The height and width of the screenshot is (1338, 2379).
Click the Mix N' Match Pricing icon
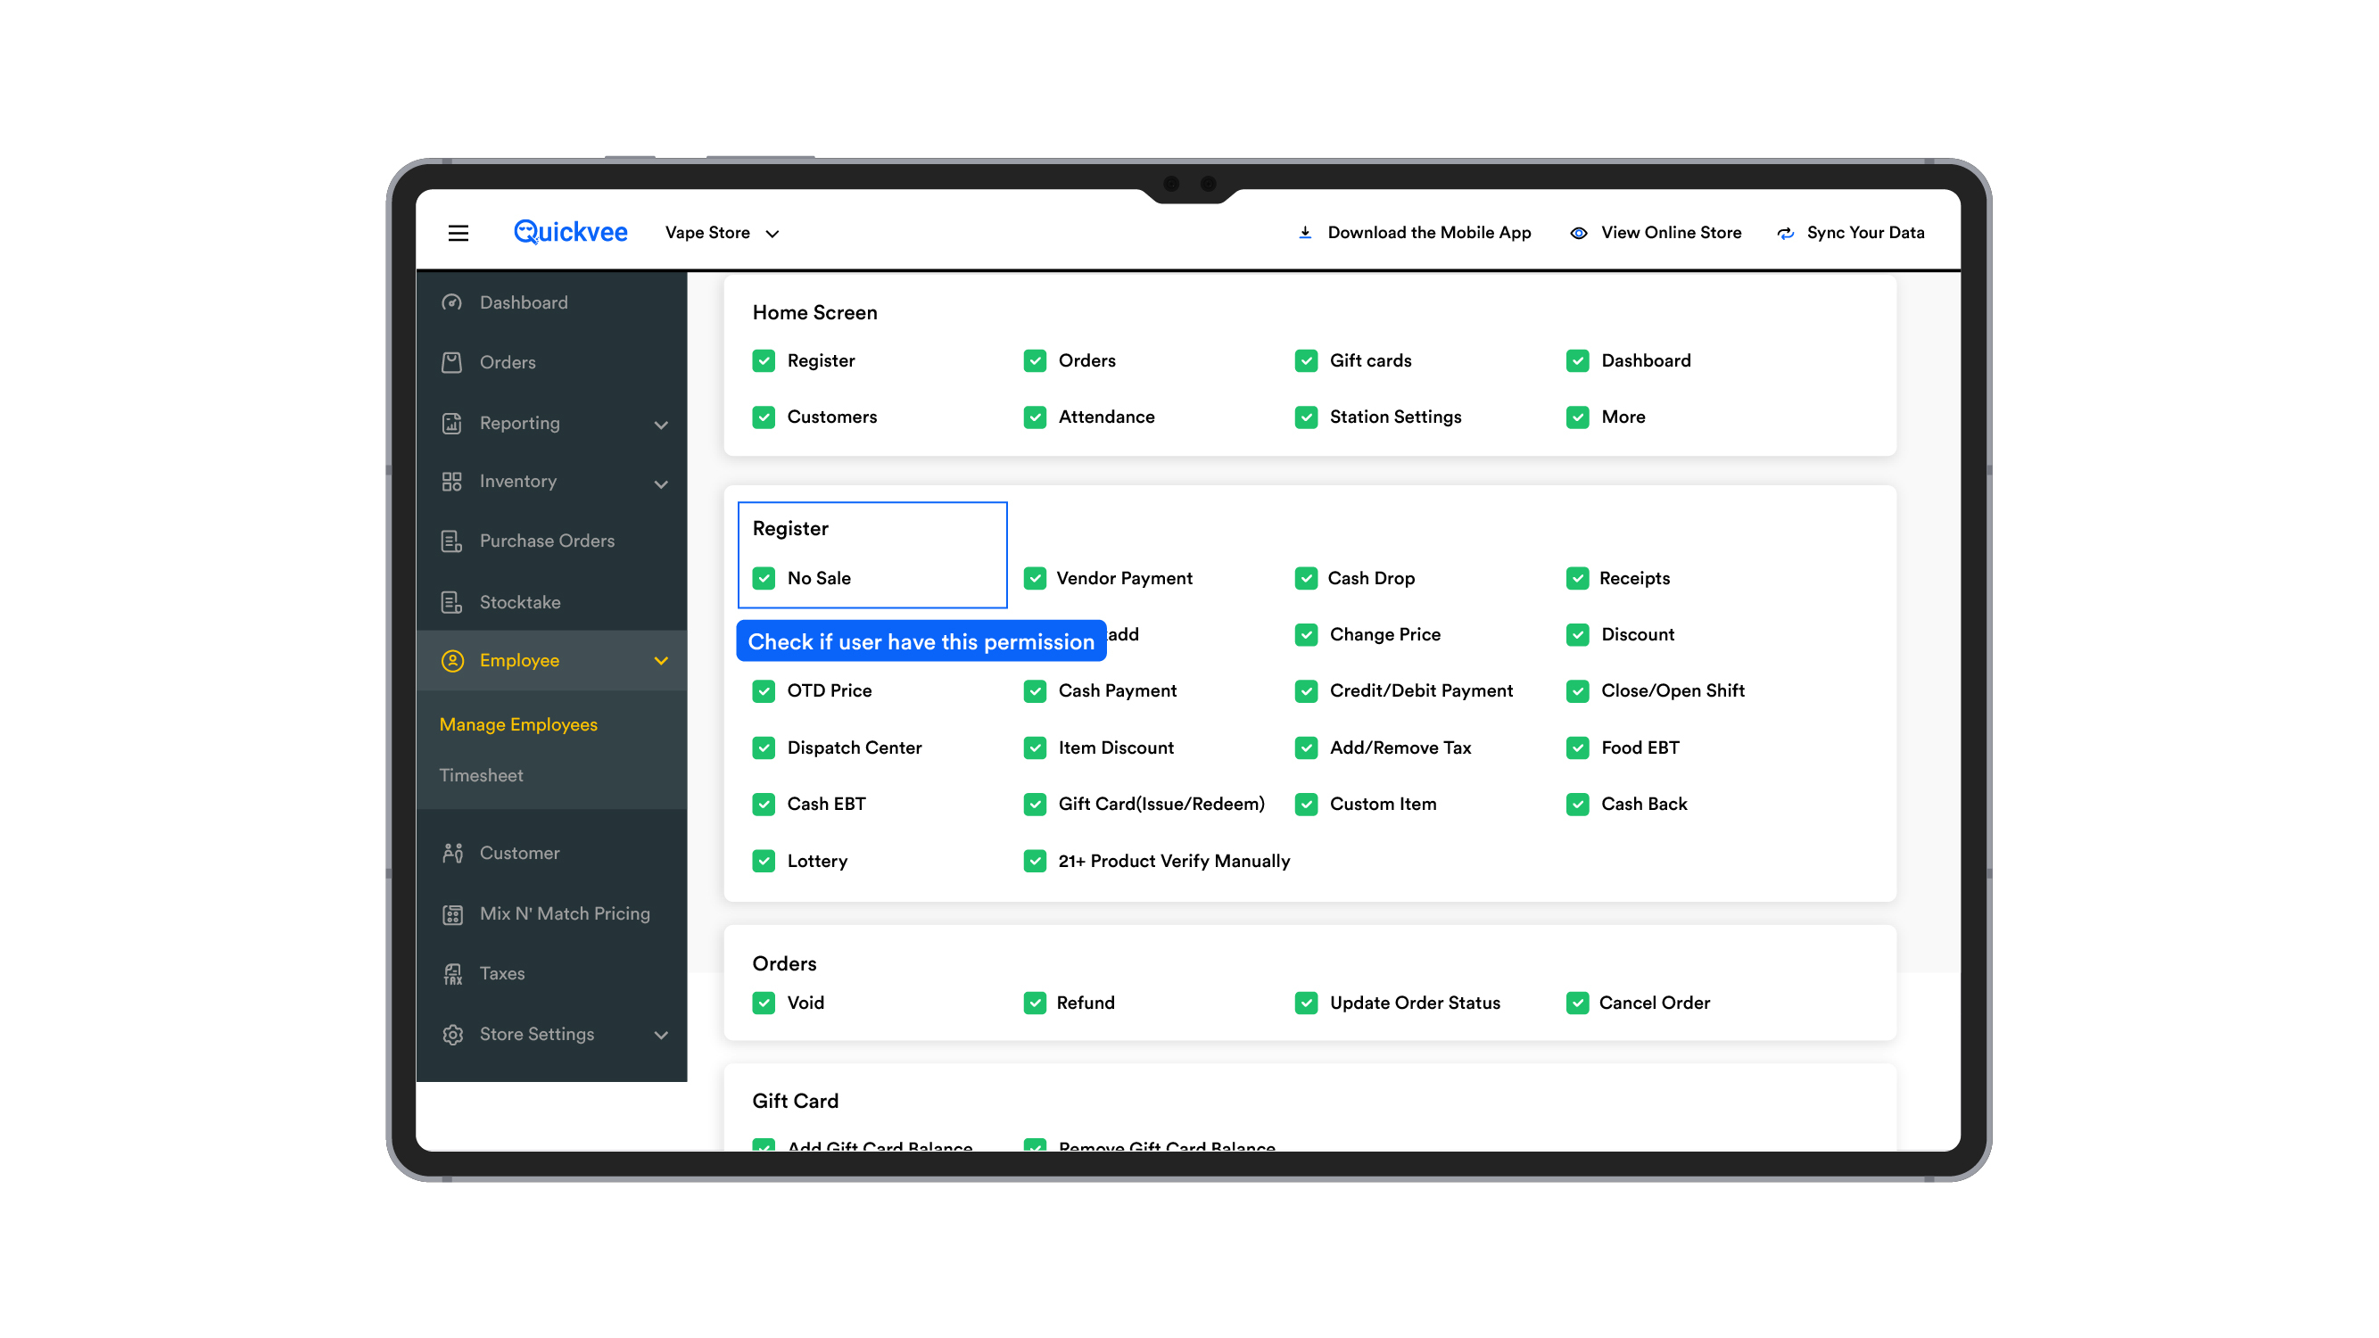pyautogui.click(x=451, y=914)
